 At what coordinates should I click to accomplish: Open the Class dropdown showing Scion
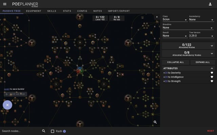(175, 19)
